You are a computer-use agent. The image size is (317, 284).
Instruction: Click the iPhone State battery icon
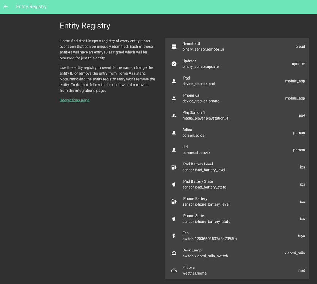(x=173, y=218)
